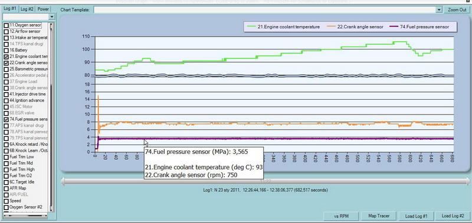
Task: Tick the 13.Intake air temperature checkbox
Action: tap(6, 38)
